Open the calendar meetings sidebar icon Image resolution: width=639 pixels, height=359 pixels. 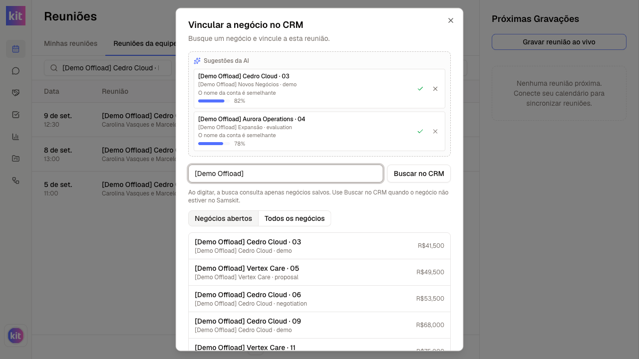[15, 49]
